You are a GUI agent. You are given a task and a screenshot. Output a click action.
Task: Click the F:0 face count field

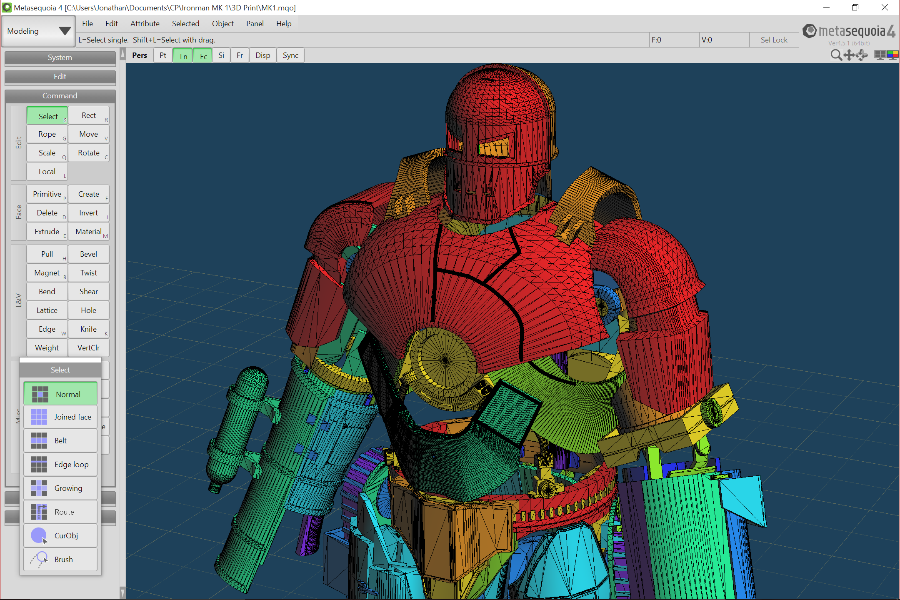pyautogui.click(x=674, y=40)
